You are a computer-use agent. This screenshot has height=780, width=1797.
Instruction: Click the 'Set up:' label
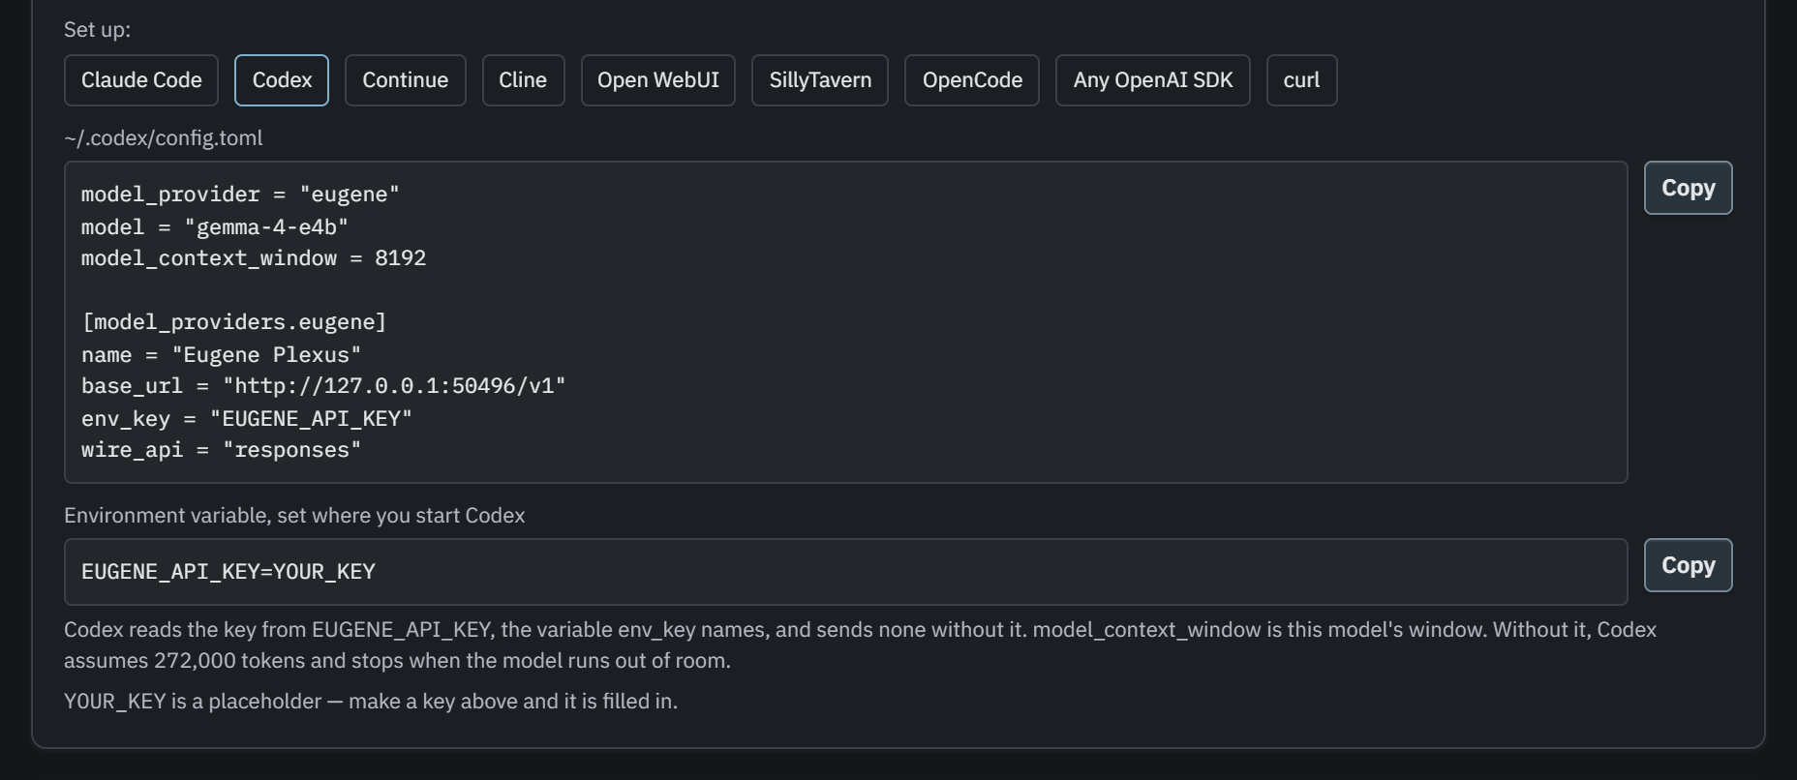pos(97,30)
